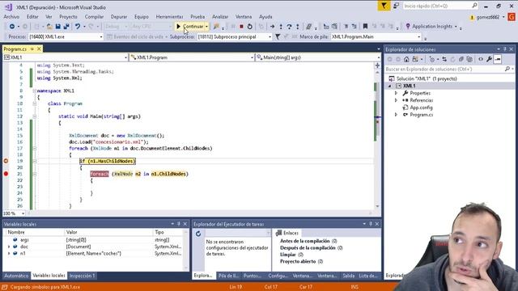Click the Inicio rápido search box

(x=440, y=6)
